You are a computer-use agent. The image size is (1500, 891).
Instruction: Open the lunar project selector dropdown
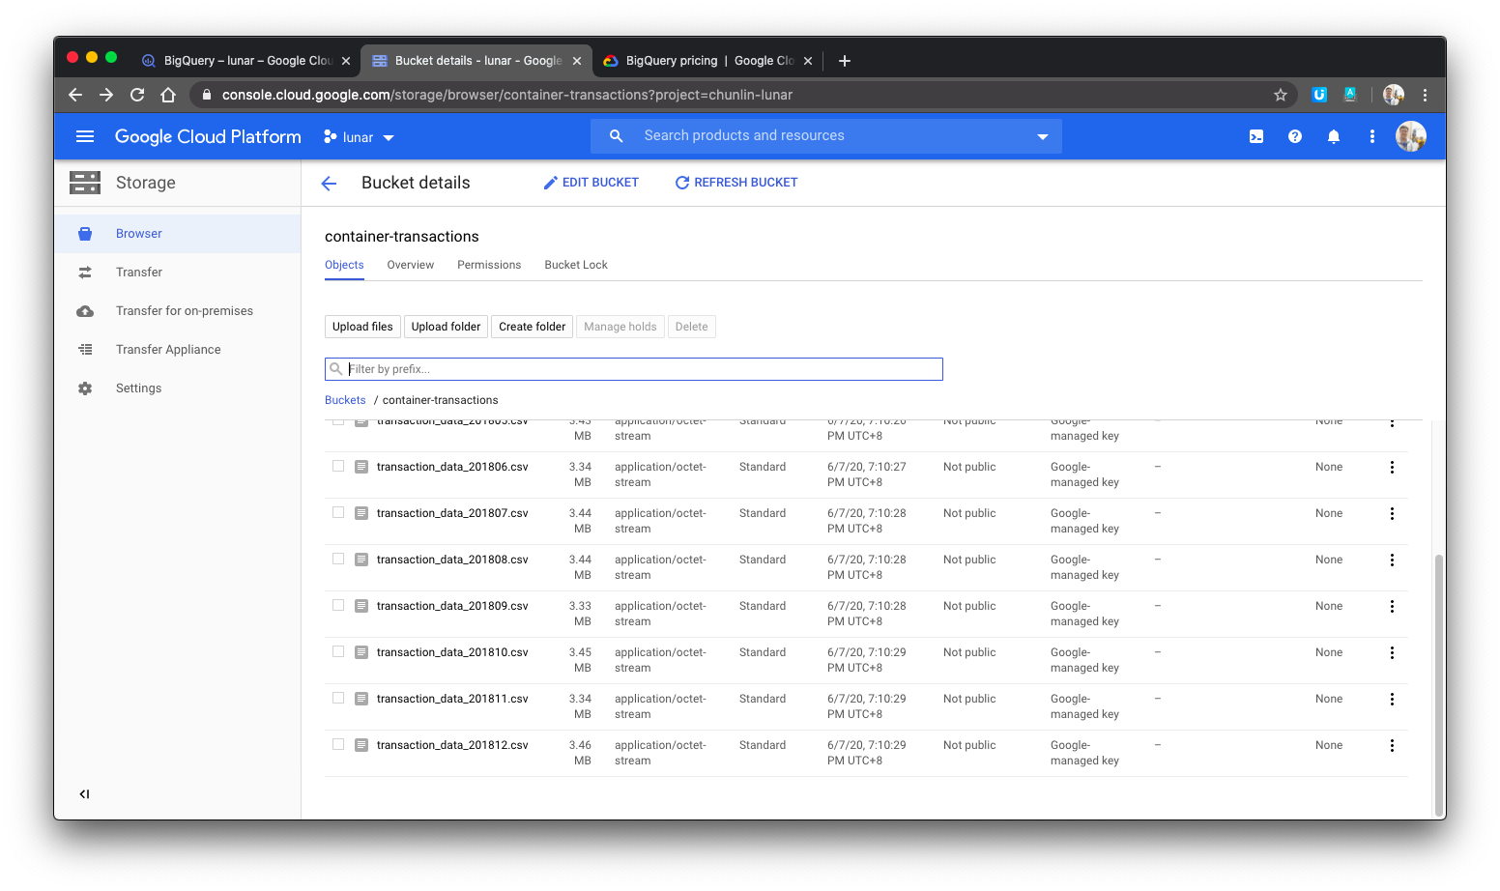coord(358,136)
